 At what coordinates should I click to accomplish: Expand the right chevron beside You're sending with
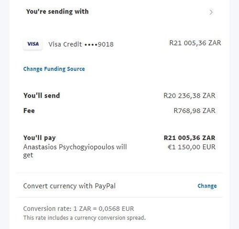(211, 12)
